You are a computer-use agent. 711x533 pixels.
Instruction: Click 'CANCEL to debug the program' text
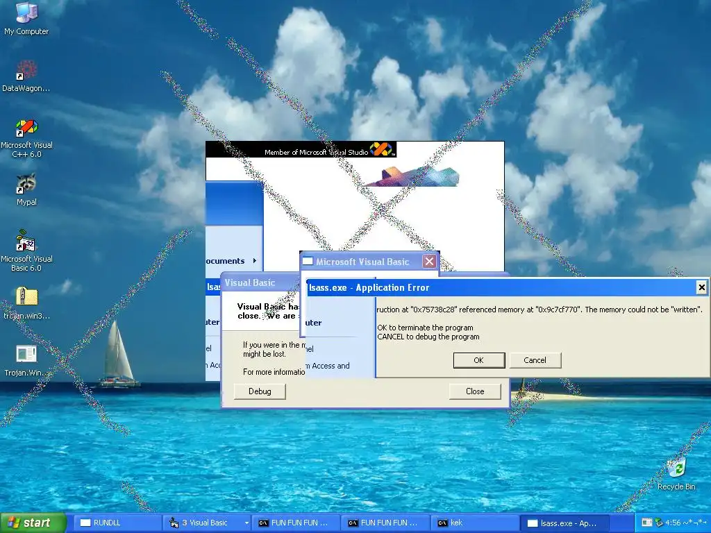428,337
